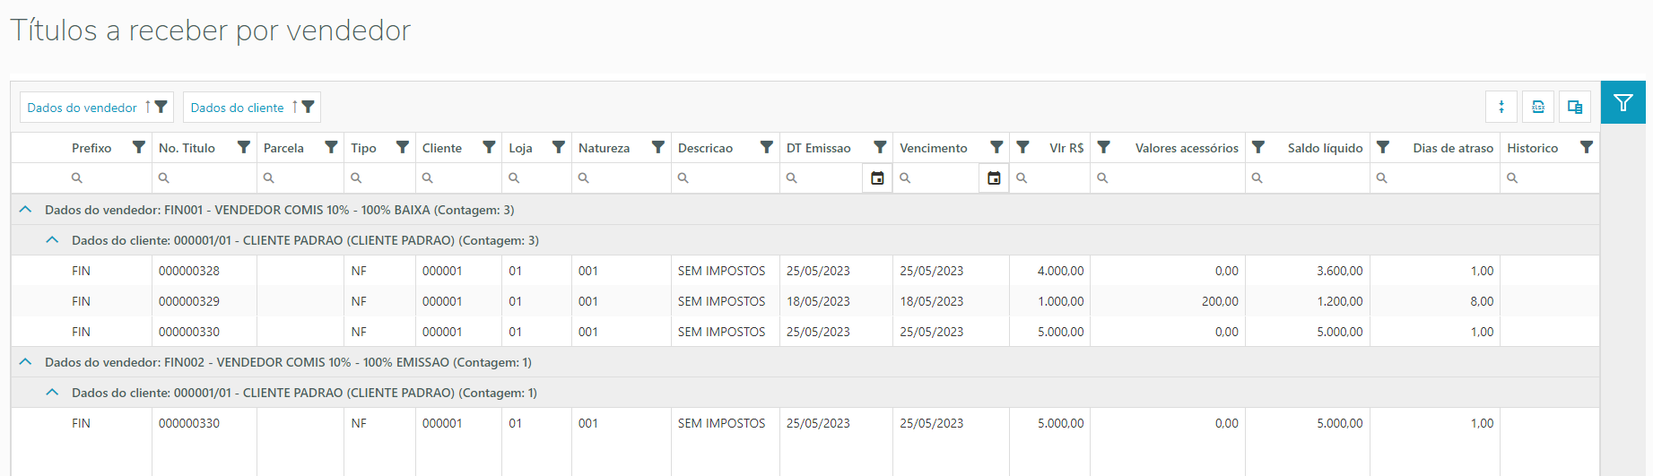Collapse the first CLIENTE PADRAO client group
Image resolution: width=1653 pixels, height=476 pixels.
[52, 240]
